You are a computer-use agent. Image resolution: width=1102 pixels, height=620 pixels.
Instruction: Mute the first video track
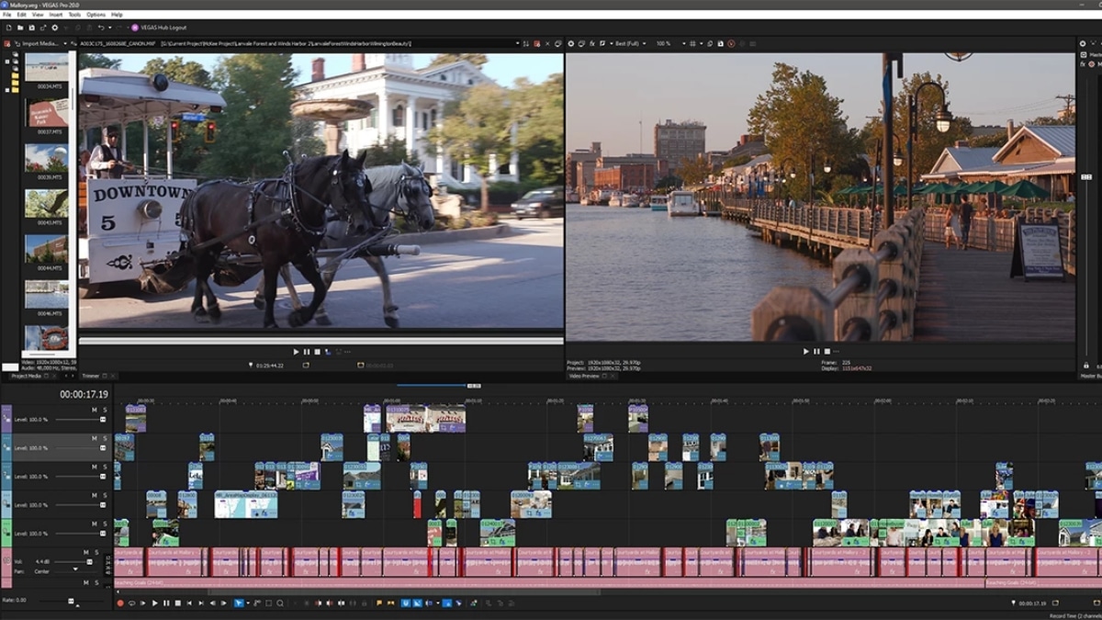click(95, 410)
